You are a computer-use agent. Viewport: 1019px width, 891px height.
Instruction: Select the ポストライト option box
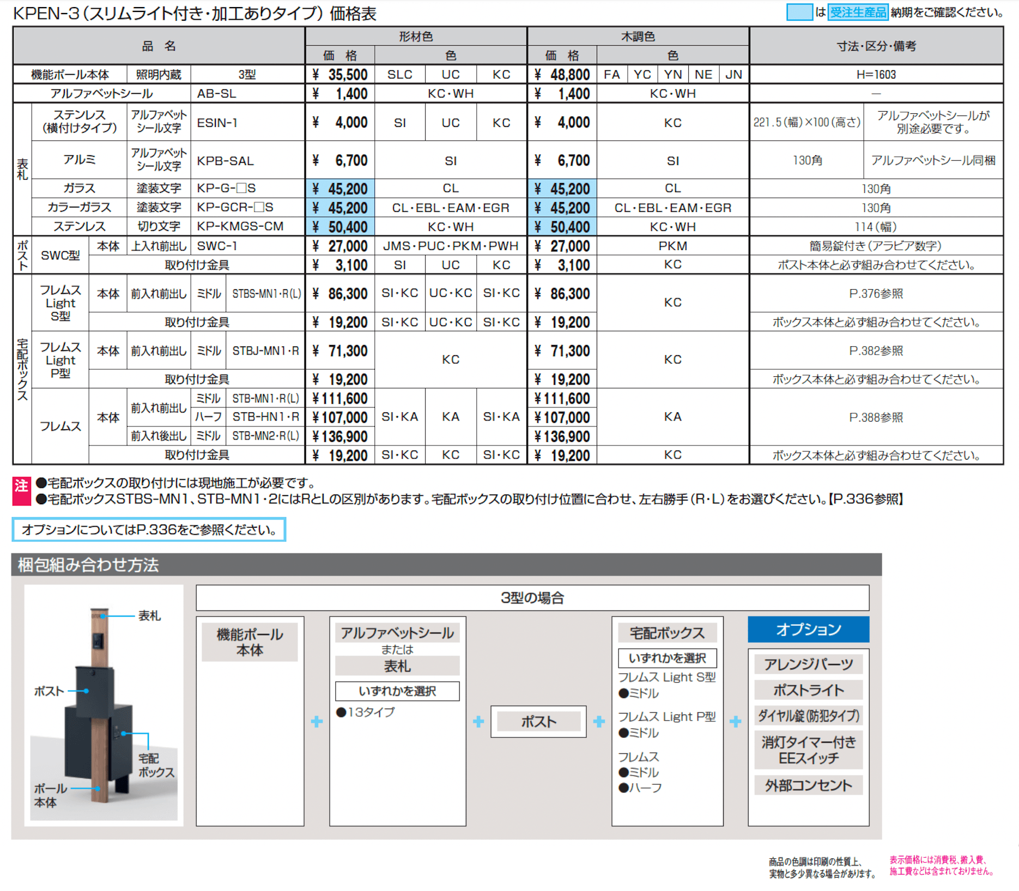808,689
